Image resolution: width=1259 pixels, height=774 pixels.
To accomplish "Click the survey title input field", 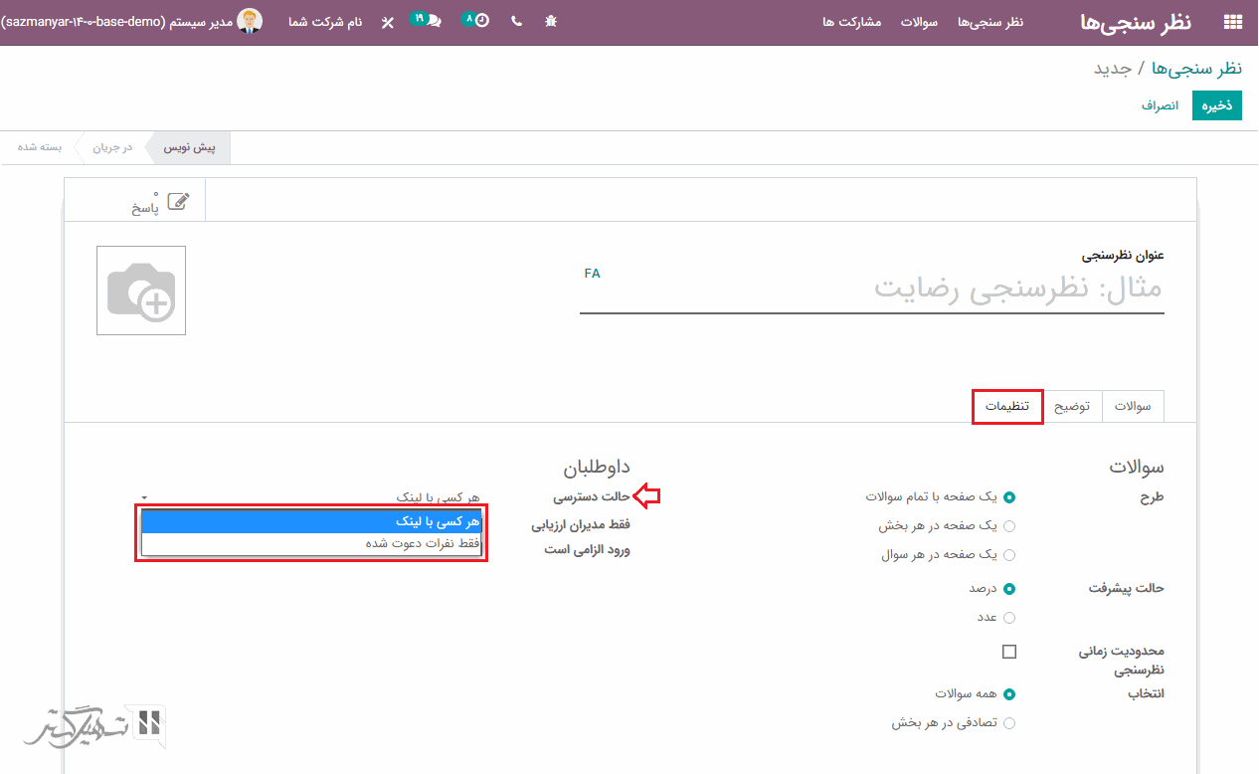I will [x=871, y=290].
